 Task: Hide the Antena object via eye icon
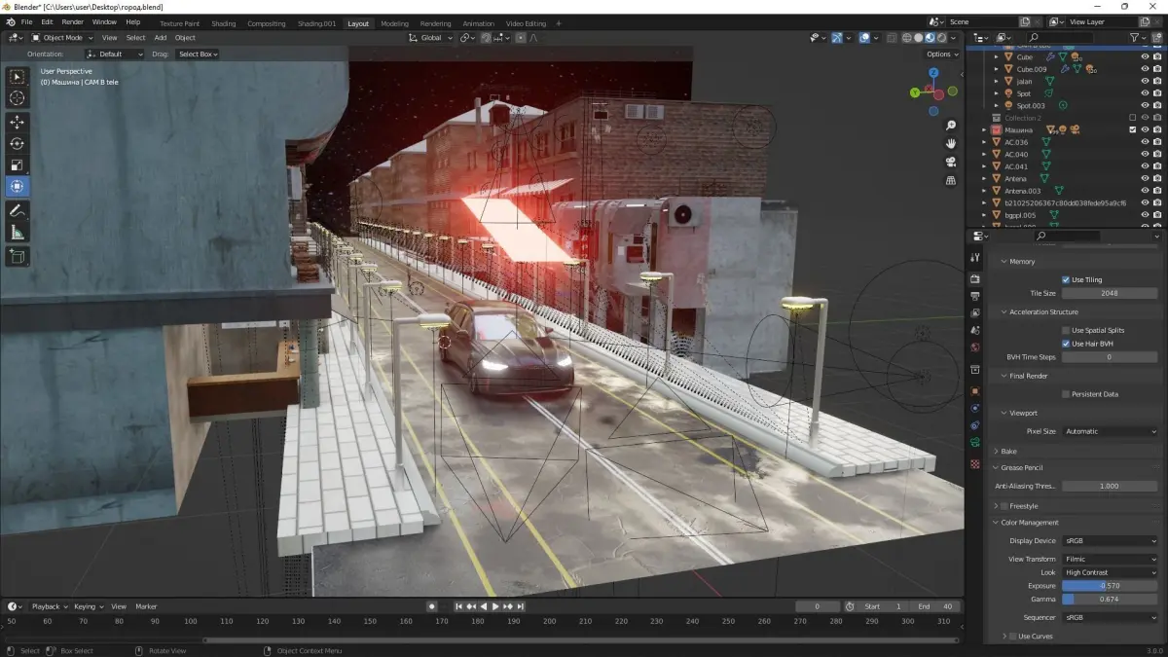(1145, 178)
